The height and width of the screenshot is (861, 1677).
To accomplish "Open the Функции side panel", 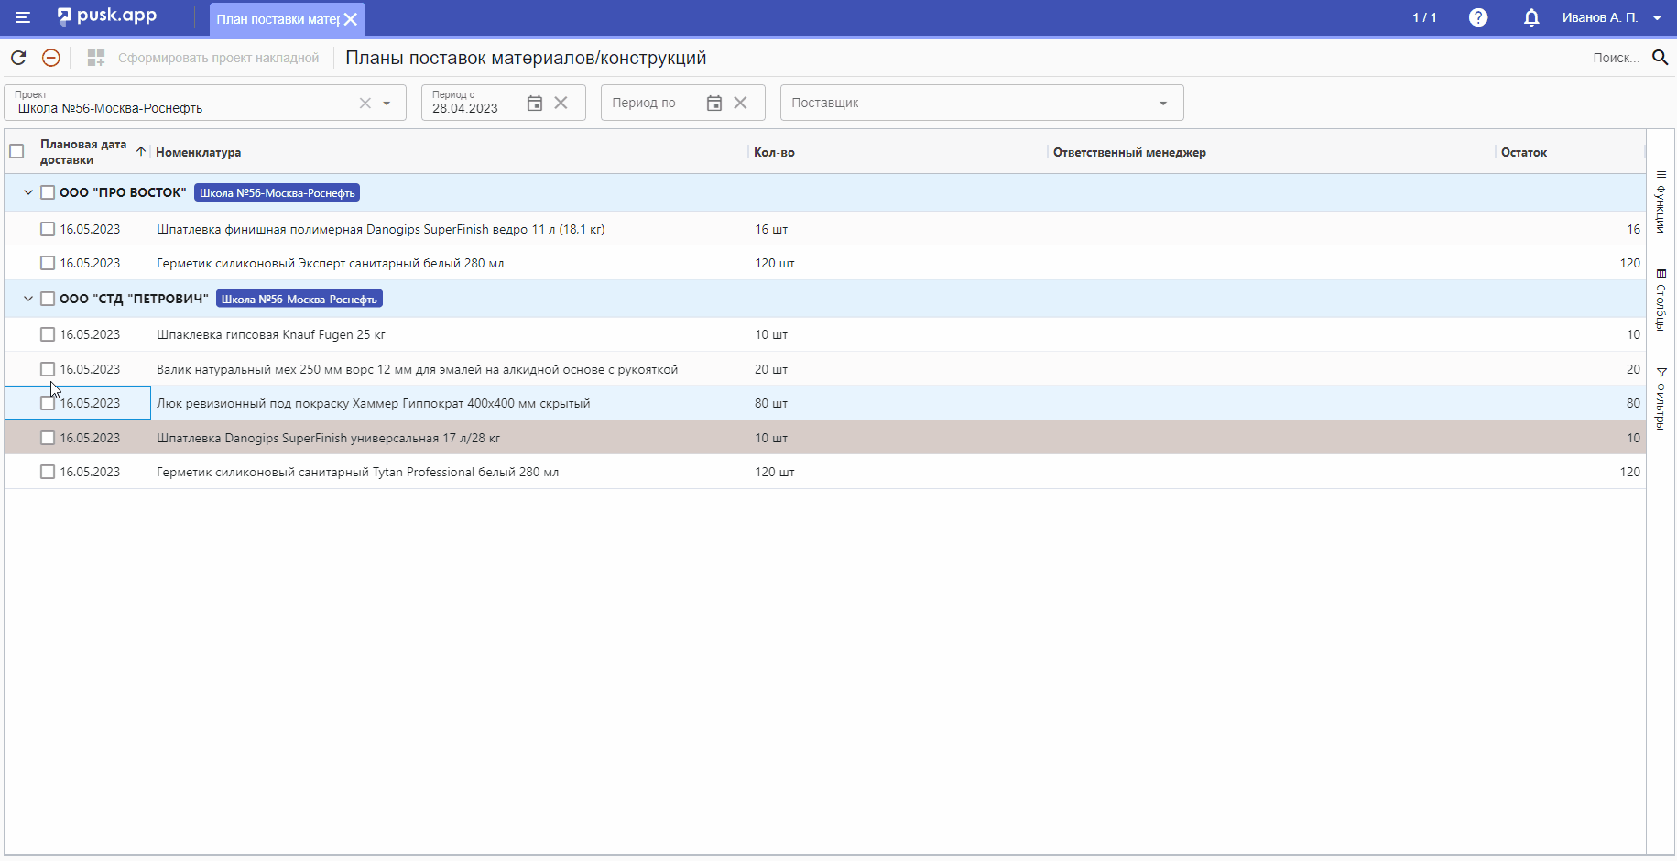I will 1661,202.
